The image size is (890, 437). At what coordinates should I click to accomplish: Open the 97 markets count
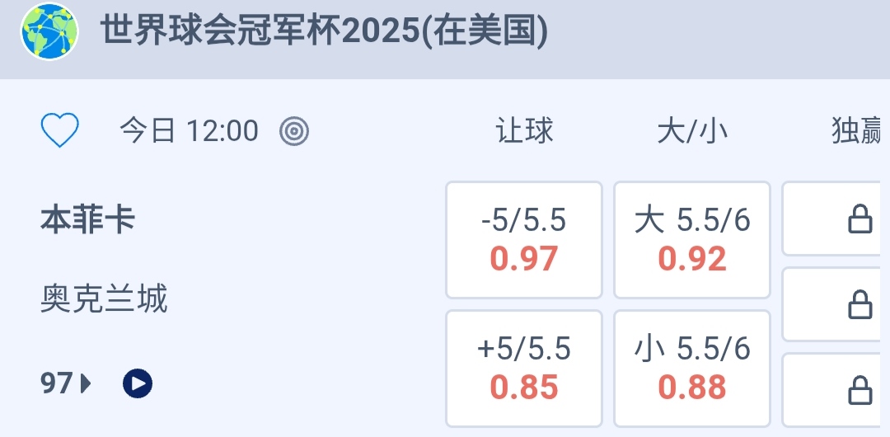[x=56, y=383]
